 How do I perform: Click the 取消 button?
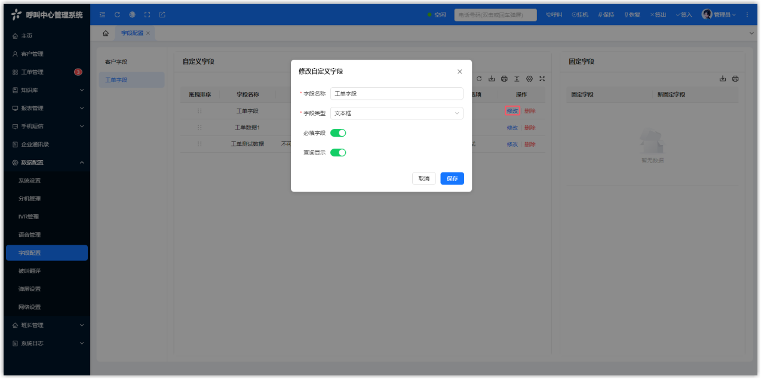[x=424, y=178]
